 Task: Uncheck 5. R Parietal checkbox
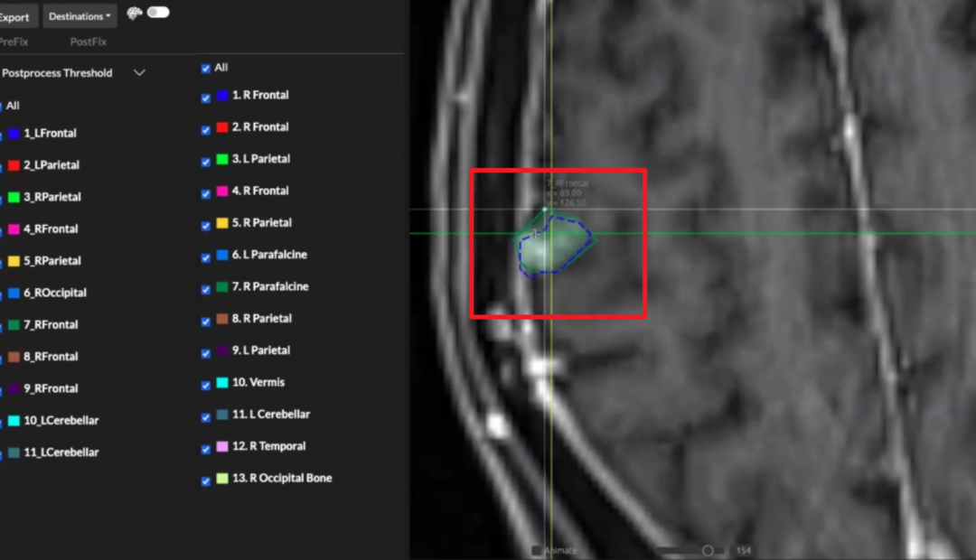[205, 226]
